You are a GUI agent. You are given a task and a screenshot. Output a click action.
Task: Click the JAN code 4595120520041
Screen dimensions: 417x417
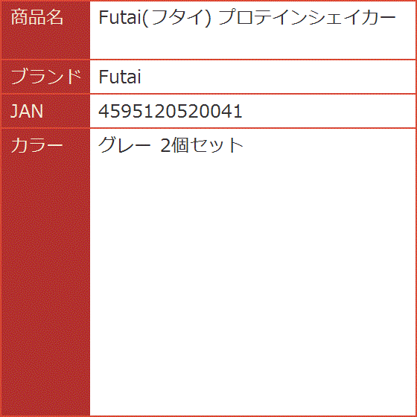click(171, 111)
